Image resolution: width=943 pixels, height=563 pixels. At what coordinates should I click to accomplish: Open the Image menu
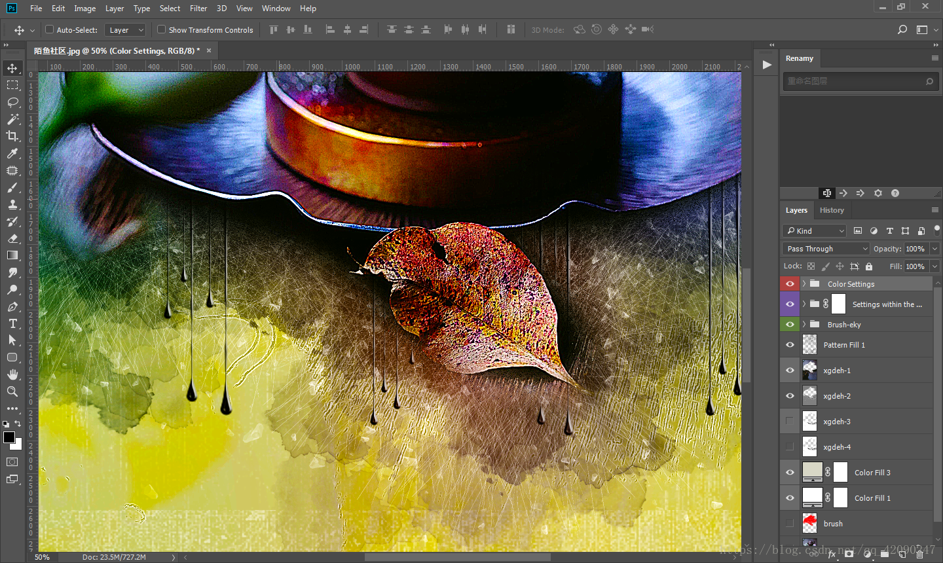[85, 9]
